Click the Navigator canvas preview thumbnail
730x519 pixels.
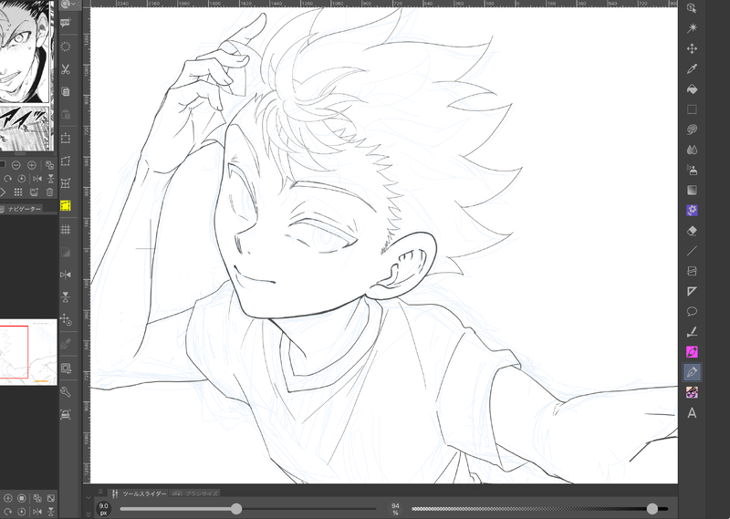click(x=28, y=352)
